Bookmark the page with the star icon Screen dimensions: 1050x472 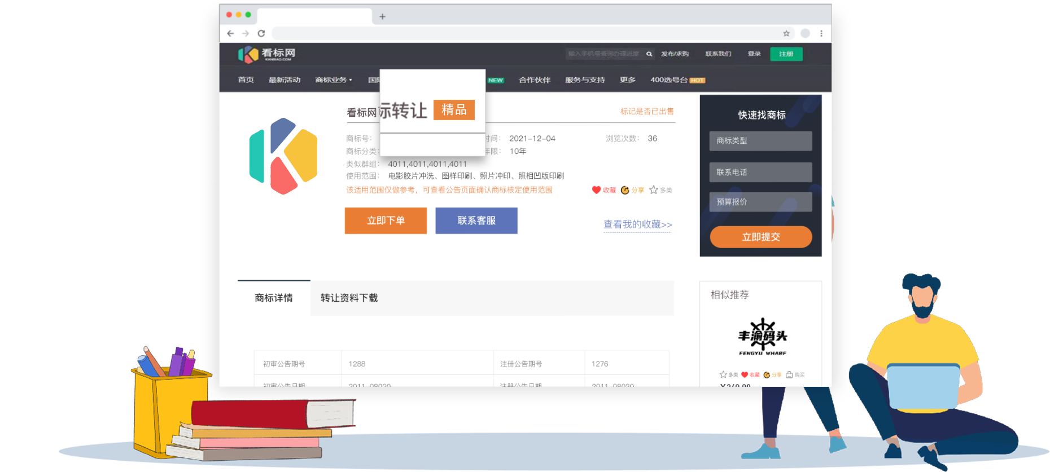click(786, 33)
